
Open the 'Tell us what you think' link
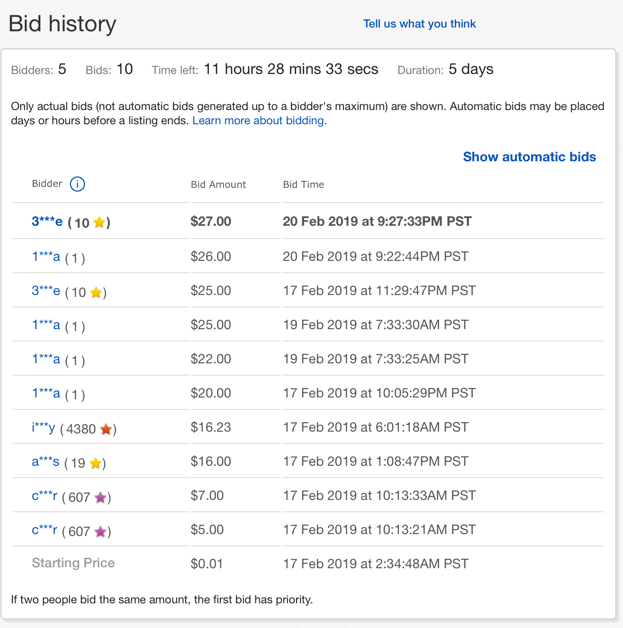[x=419, y=24]
